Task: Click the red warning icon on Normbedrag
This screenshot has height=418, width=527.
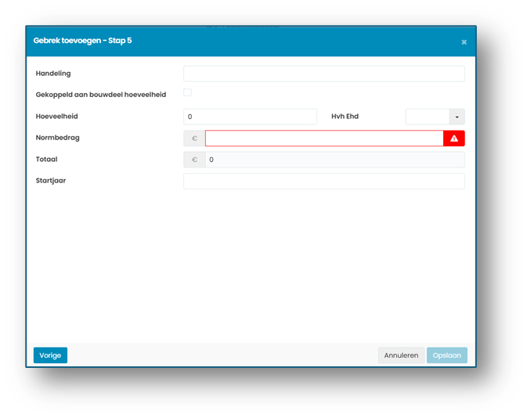Action: pyautogui.click(x=454, y=138)
